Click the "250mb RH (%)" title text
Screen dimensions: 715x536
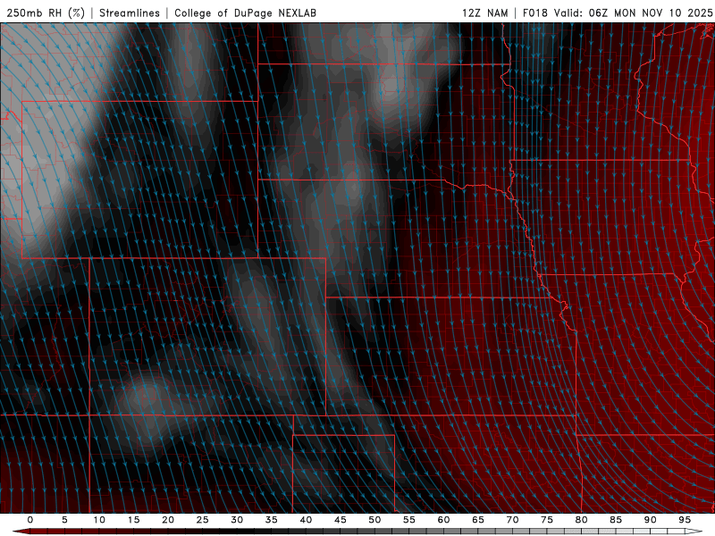[x=46, y=13]
